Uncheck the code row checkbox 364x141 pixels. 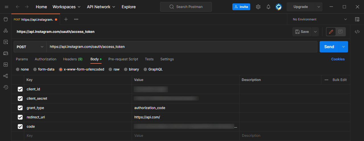20,127
